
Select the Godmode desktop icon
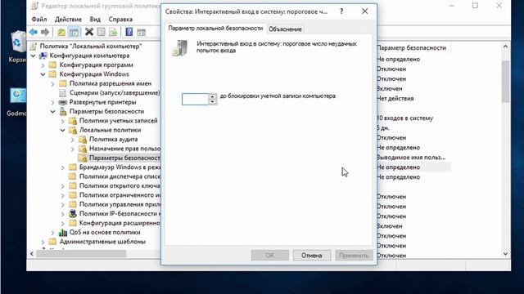17,96
